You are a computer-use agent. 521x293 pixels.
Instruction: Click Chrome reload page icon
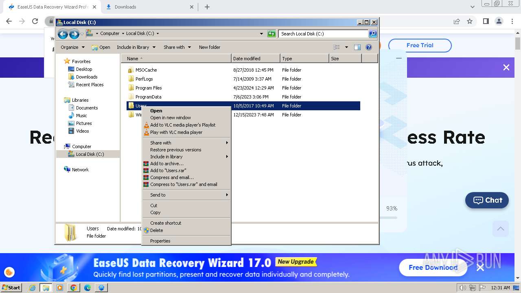click(x=35, y=21)
